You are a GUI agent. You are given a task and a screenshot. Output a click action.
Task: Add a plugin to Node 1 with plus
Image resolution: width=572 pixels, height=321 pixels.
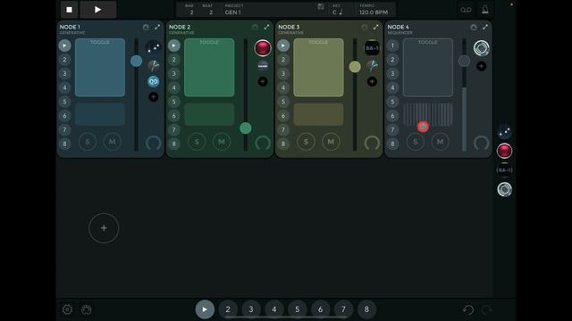point(153,97)
